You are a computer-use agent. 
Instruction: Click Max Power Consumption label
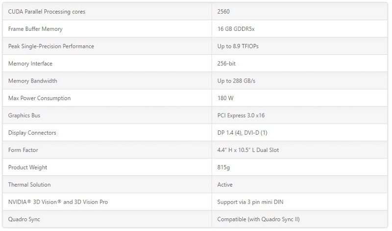point(40,98)
